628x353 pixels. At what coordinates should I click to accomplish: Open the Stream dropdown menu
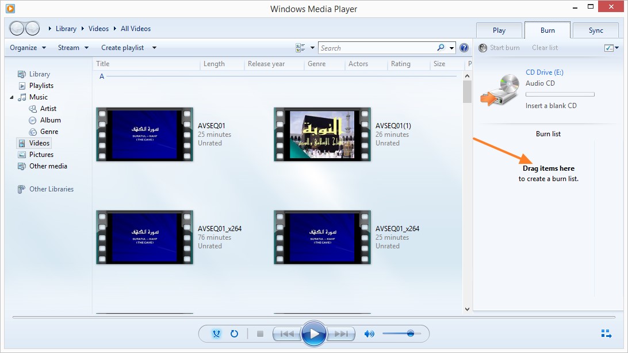tap(73, 48)
